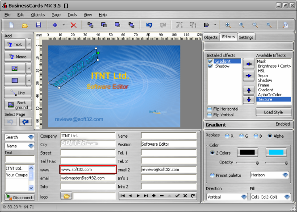Browse for a logo with the folder button
Image resolution: width=297 pixels, height=212 pixels.
[x=67, y=196]
